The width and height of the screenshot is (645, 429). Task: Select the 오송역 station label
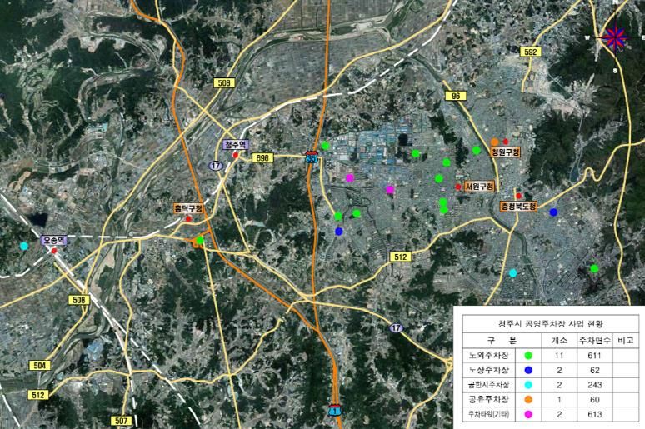click(53, 240)
